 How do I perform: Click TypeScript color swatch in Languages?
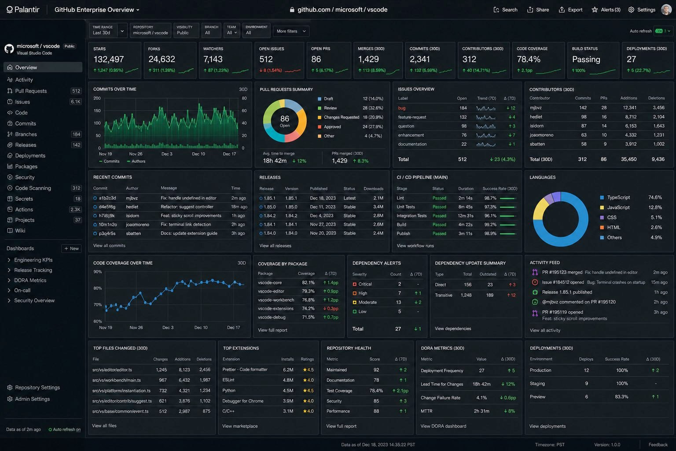[x=602, y=198]
